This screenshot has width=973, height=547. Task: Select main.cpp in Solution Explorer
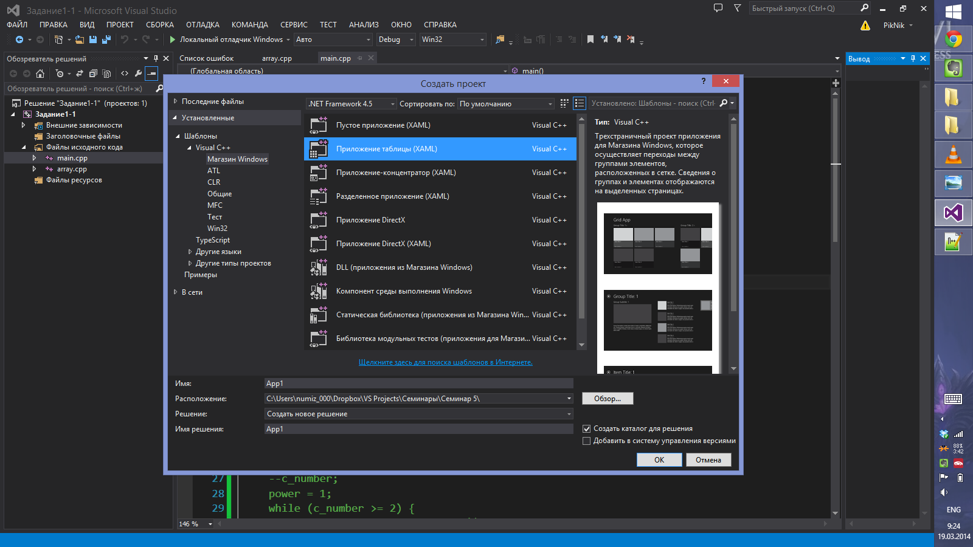tap(72, 158)
